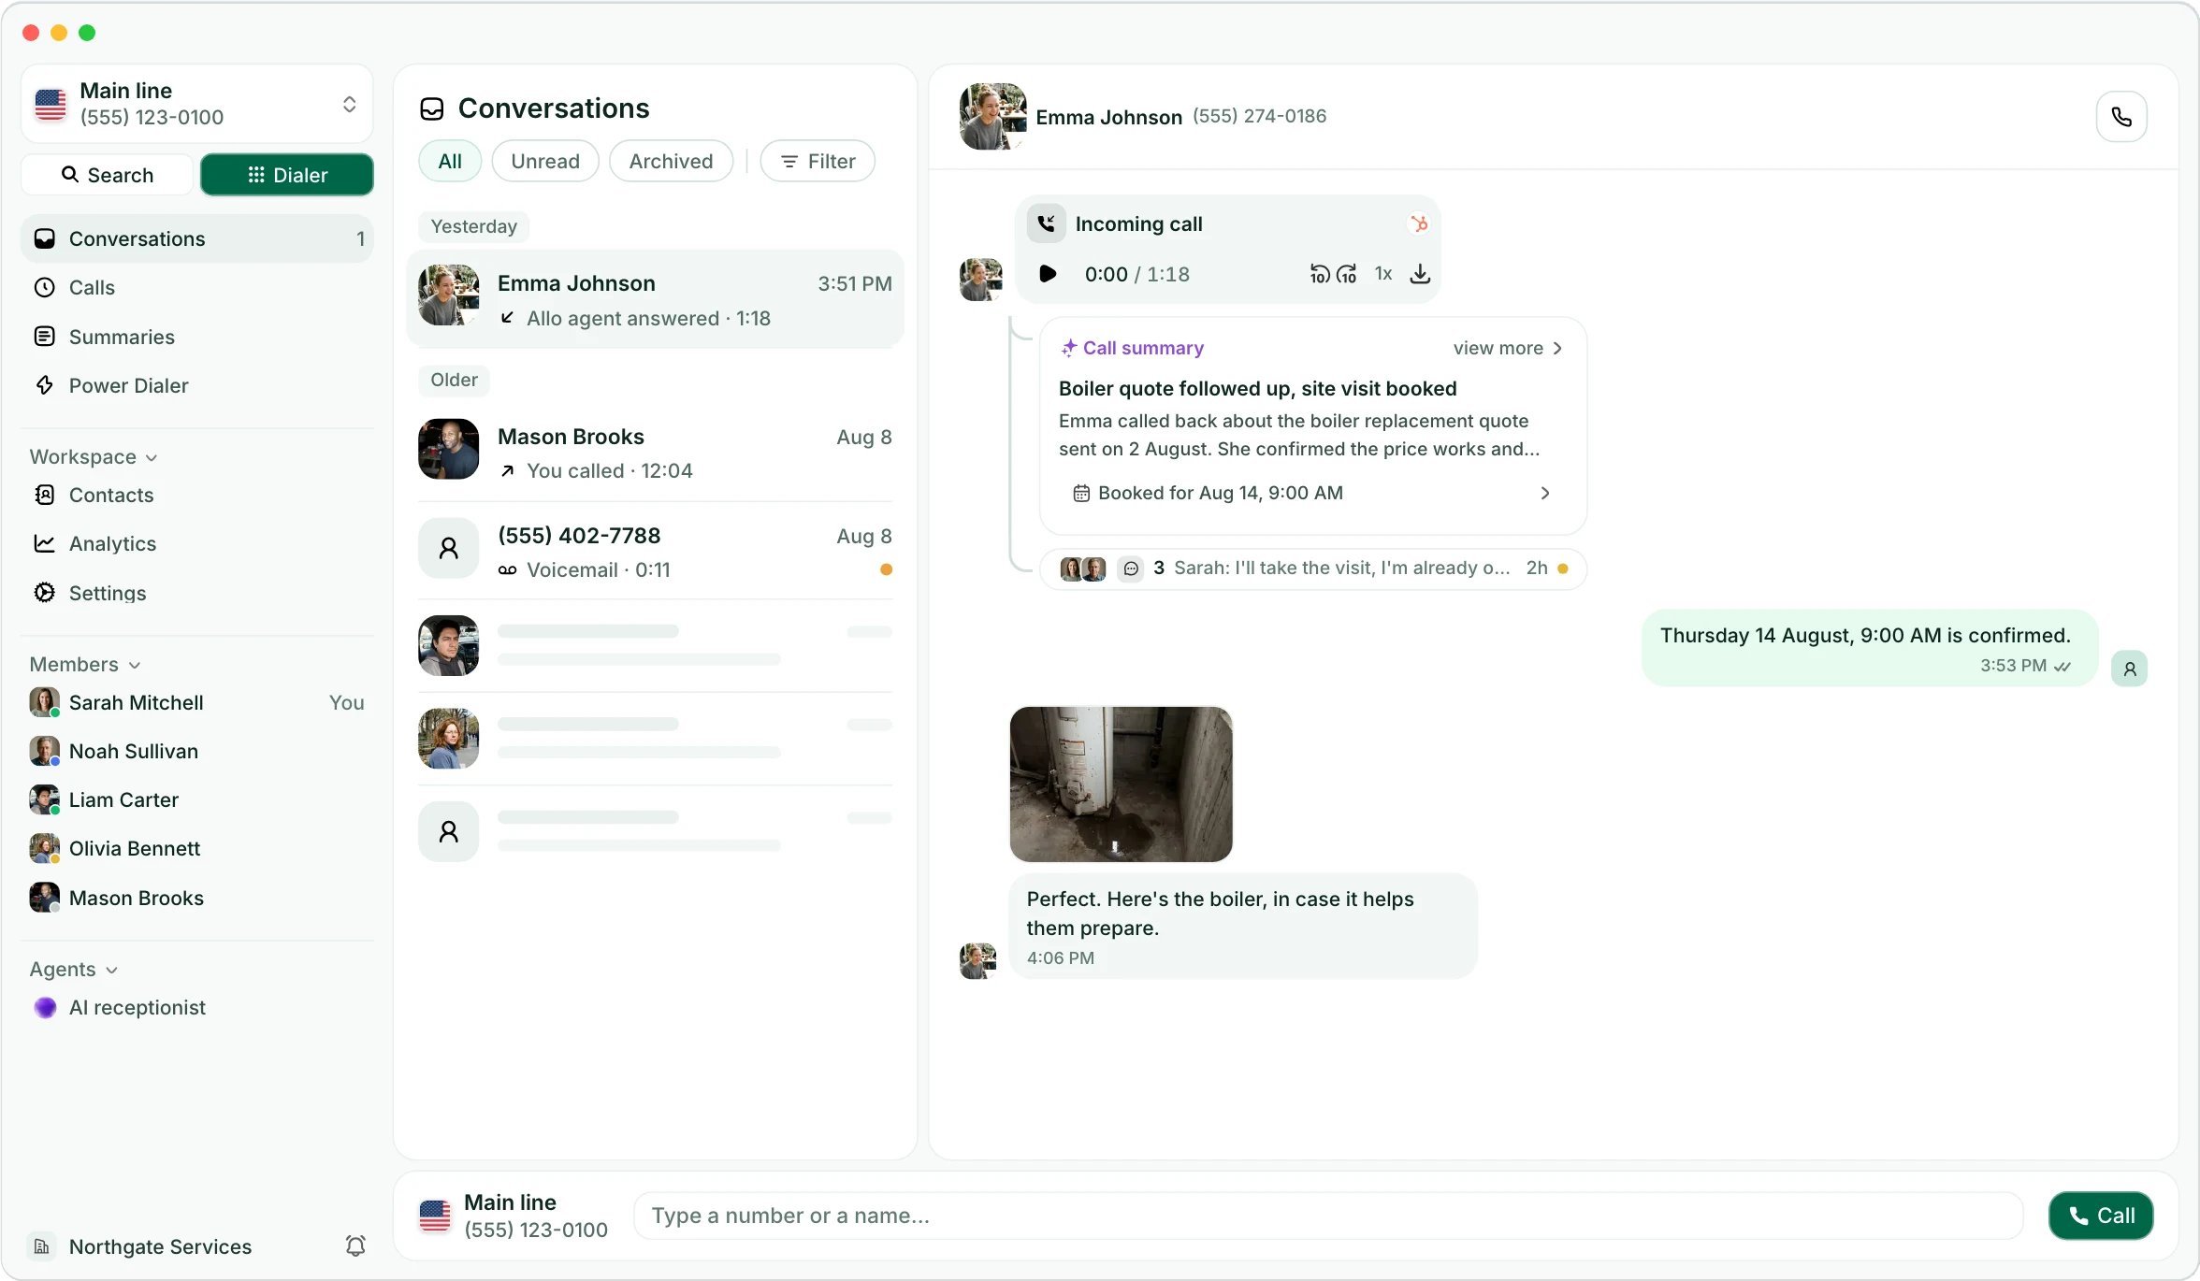
Task: Click the incoming call phone icon
Action: pos(1047,223)
